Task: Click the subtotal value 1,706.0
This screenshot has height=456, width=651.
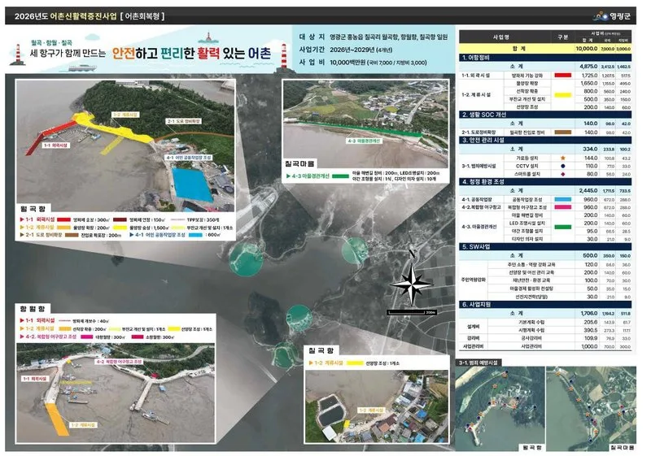Action: 589,314
